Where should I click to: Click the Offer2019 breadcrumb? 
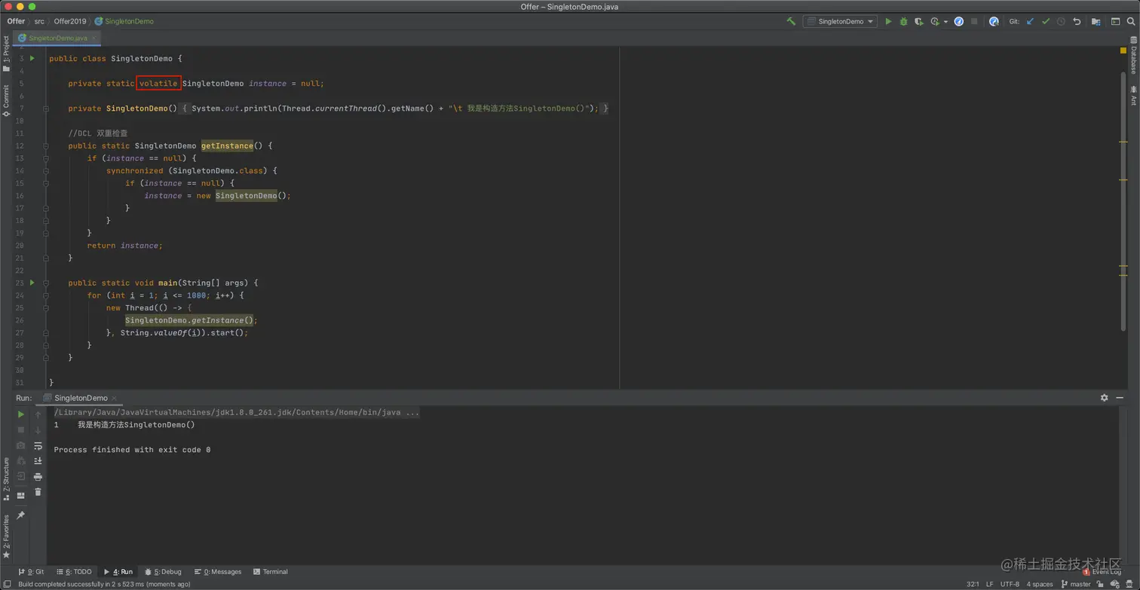[70, 22]
